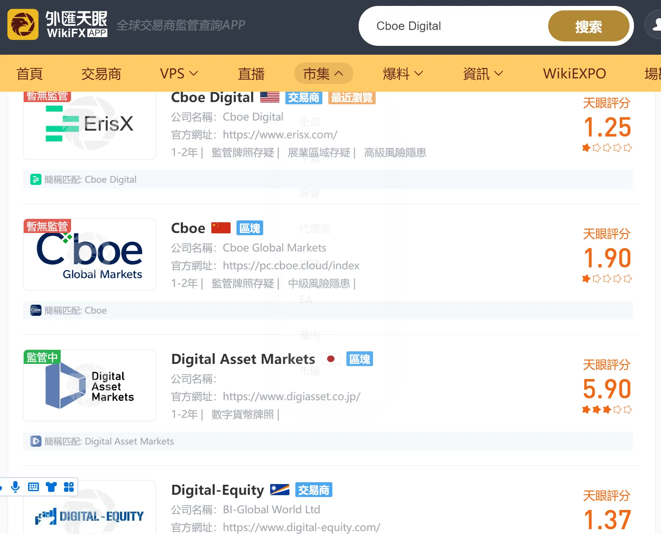Click the 交易商 tag next to Cboe Digital
661x534 pixels.
304,97
